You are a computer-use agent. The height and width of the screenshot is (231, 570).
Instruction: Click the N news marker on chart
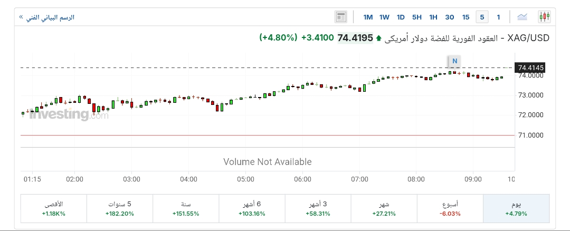coord(454,61)
